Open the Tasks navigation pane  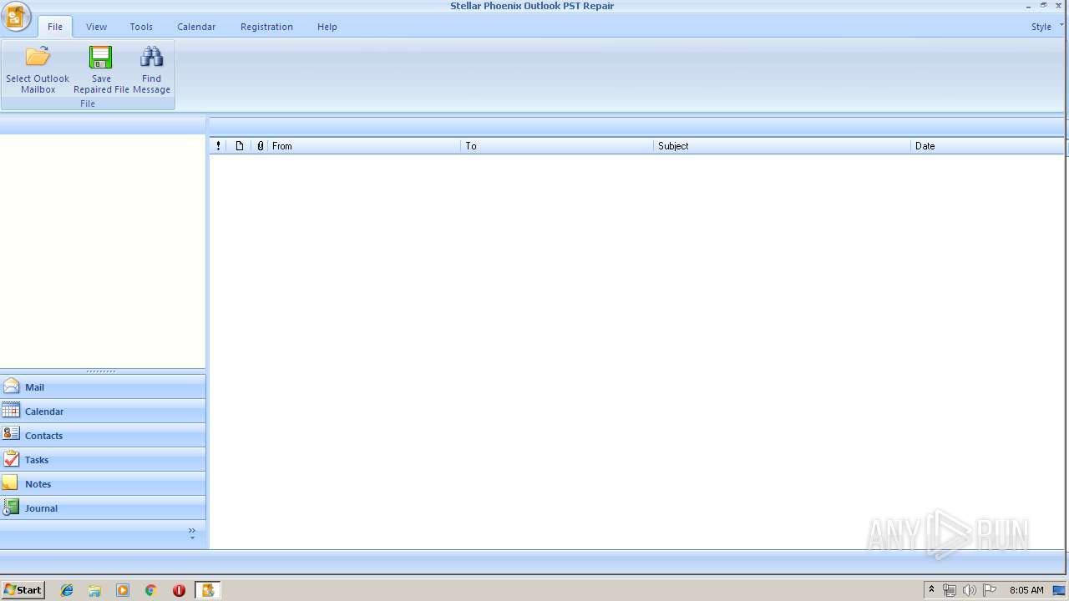(x=103, y=460)
